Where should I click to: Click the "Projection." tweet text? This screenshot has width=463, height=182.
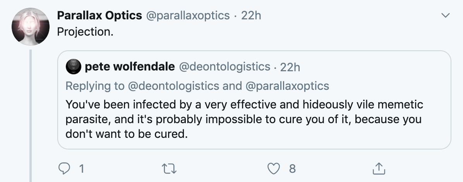85,32
